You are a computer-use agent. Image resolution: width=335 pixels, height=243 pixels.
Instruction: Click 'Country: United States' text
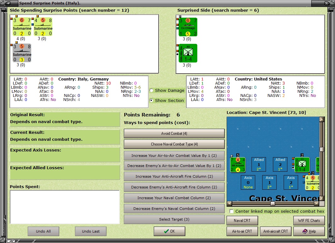pos(258,79)
